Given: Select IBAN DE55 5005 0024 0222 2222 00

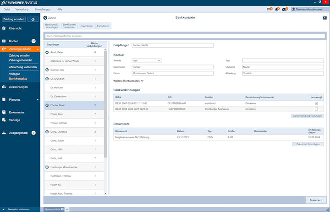Looking at the screenshot, I should point(132,109).
